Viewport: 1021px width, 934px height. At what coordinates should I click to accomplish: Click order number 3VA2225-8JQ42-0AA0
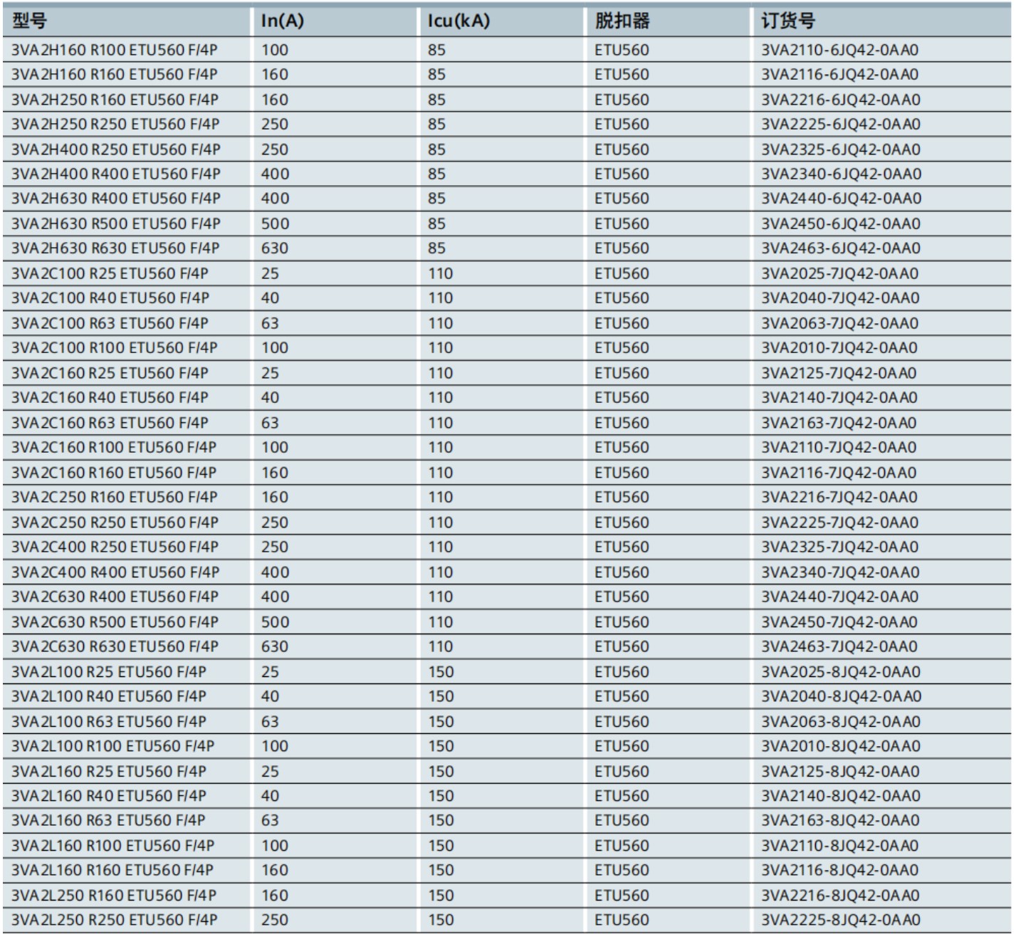[x=841, y=920]
